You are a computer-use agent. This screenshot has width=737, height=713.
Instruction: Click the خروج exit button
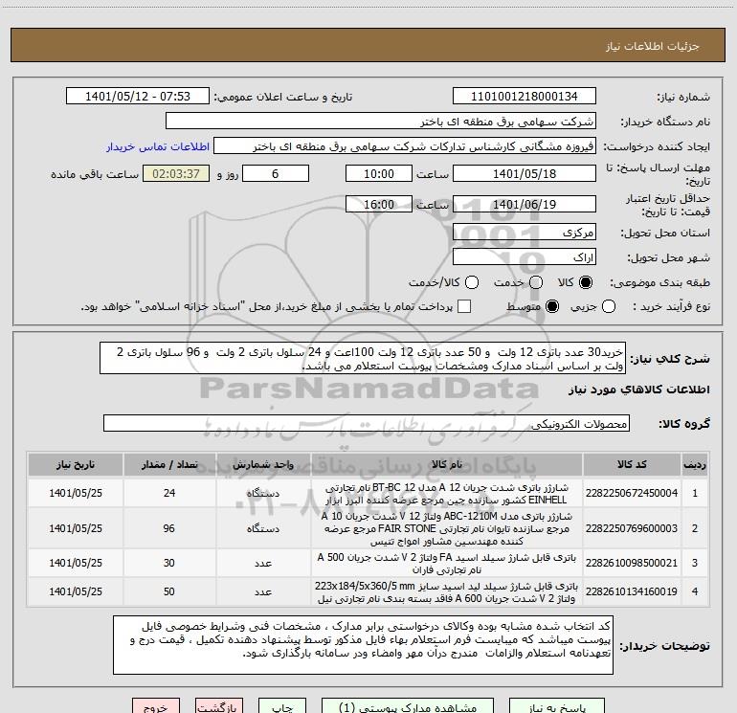point(156,706)
